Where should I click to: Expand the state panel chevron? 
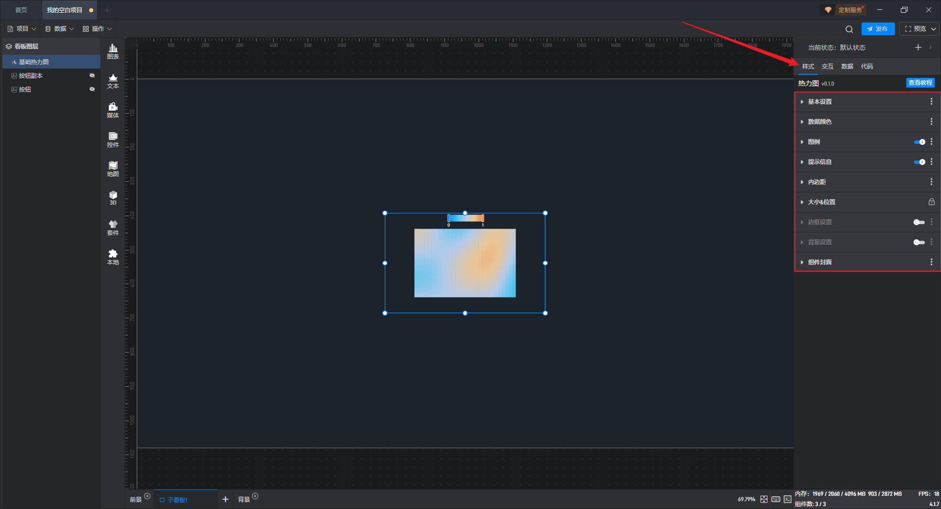[x=930, y=47]
